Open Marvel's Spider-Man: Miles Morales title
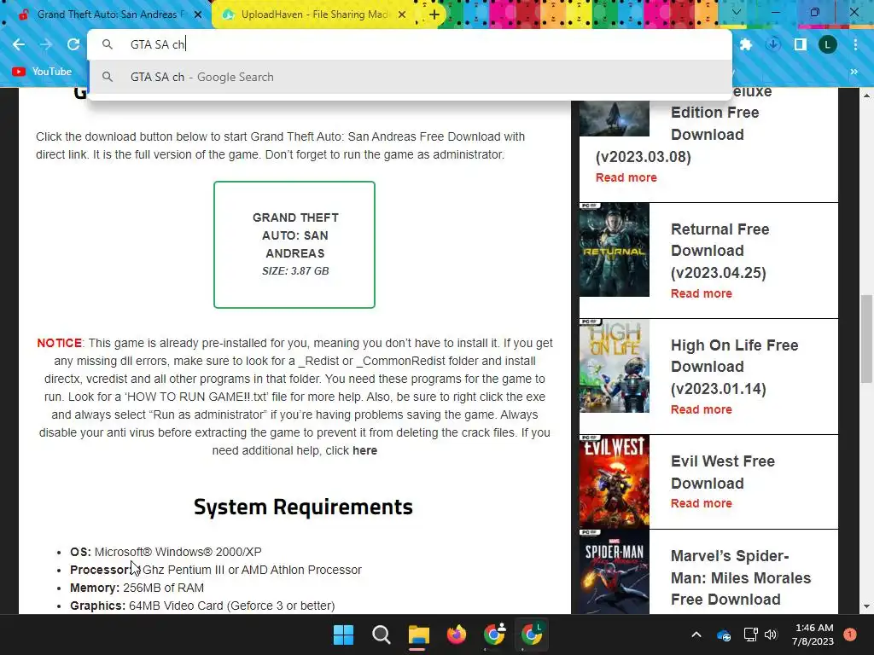This screenshot has width=874, height=655. (740, 577)
